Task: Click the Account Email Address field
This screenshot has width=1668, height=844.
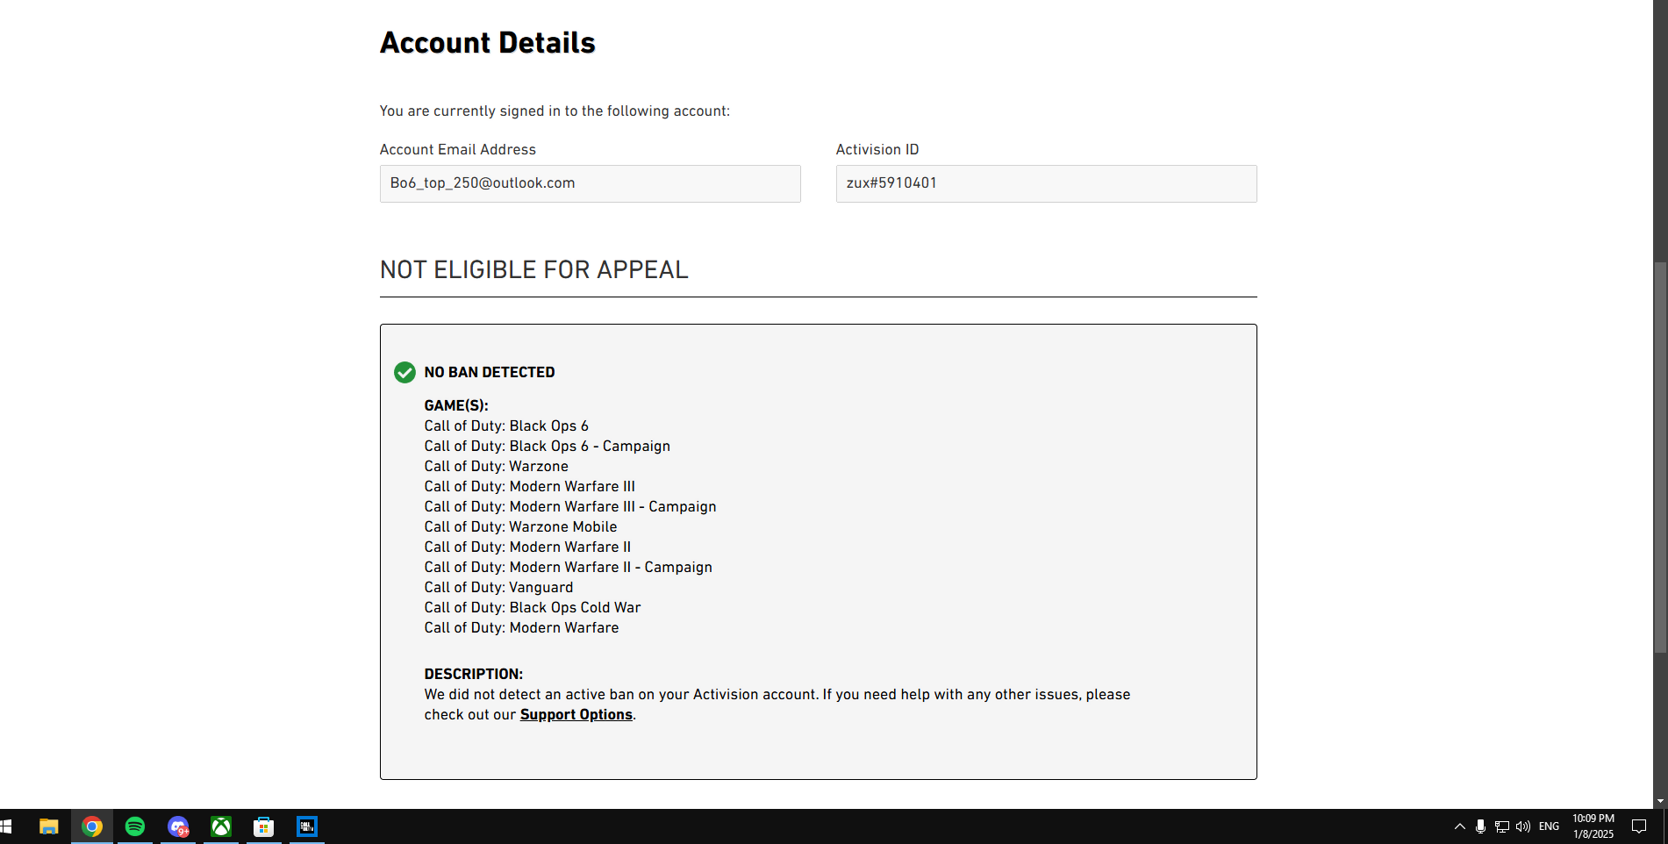Action: [x=590, y=183]
